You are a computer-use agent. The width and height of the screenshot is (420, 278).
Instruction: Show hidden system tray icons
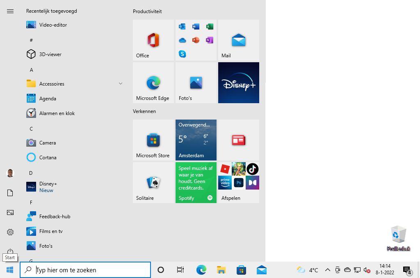(x=328, y=270)
